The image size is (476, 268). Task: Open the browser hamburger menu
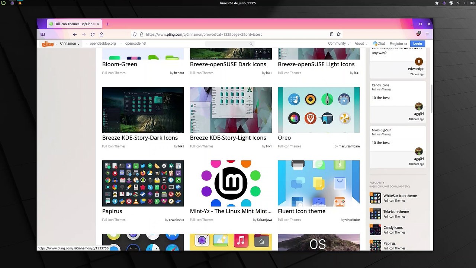[x=427, y=34]
